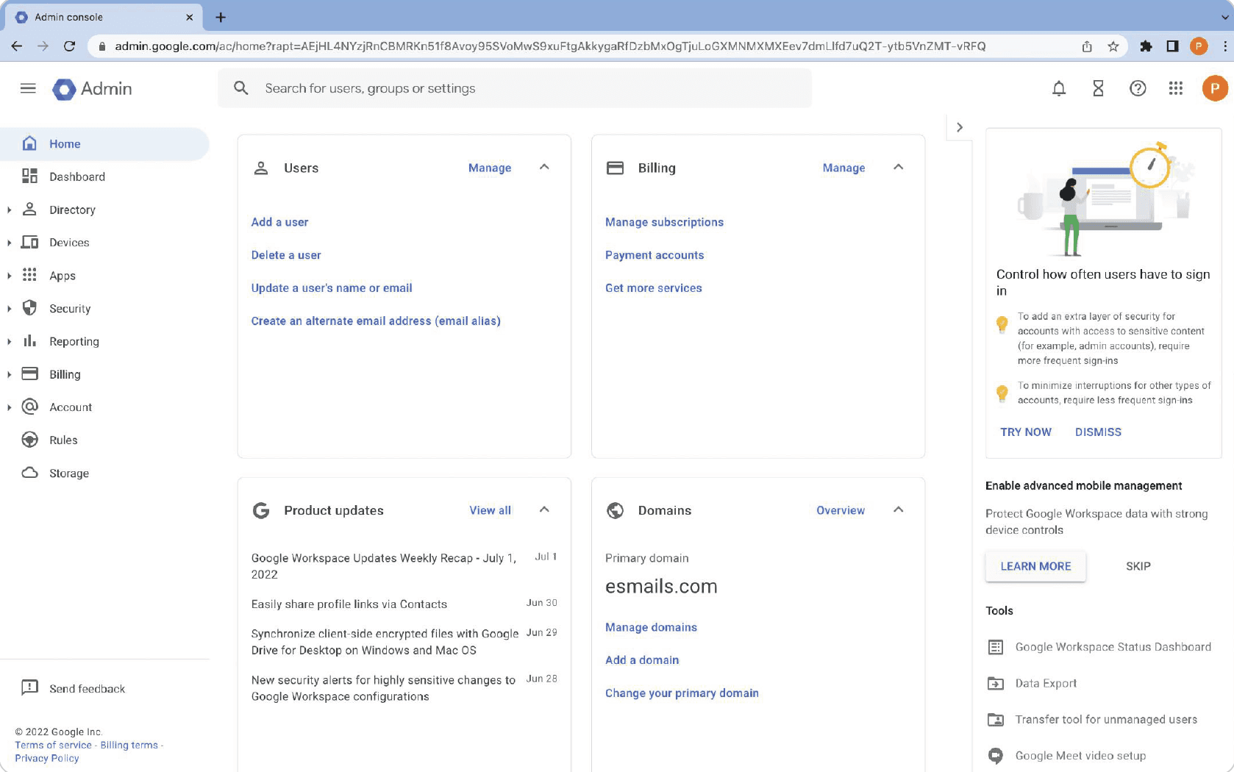Expand the Account menu arrow
Image resolution: width=1234 pixels, height=772 pixels.
(9, 407)
